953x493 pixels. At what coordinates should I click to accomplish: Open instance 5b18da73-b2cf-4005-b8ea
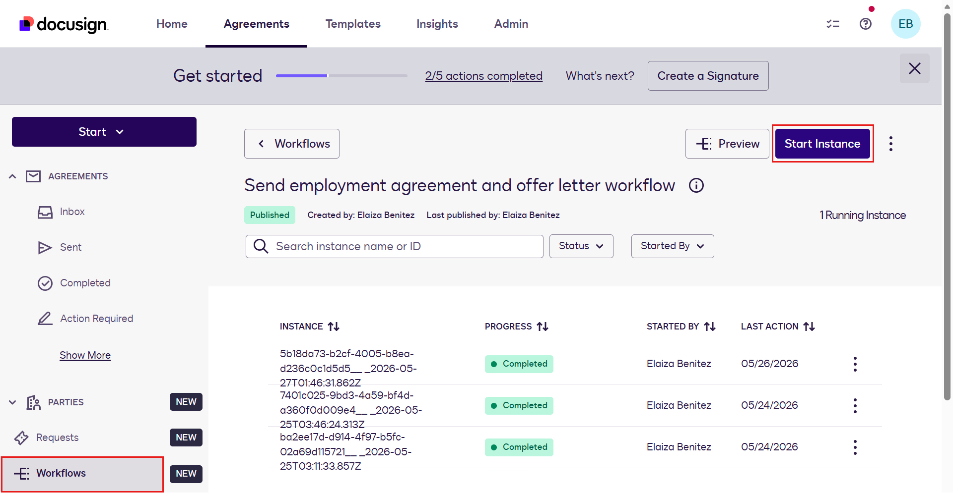[x=348, y=368]
